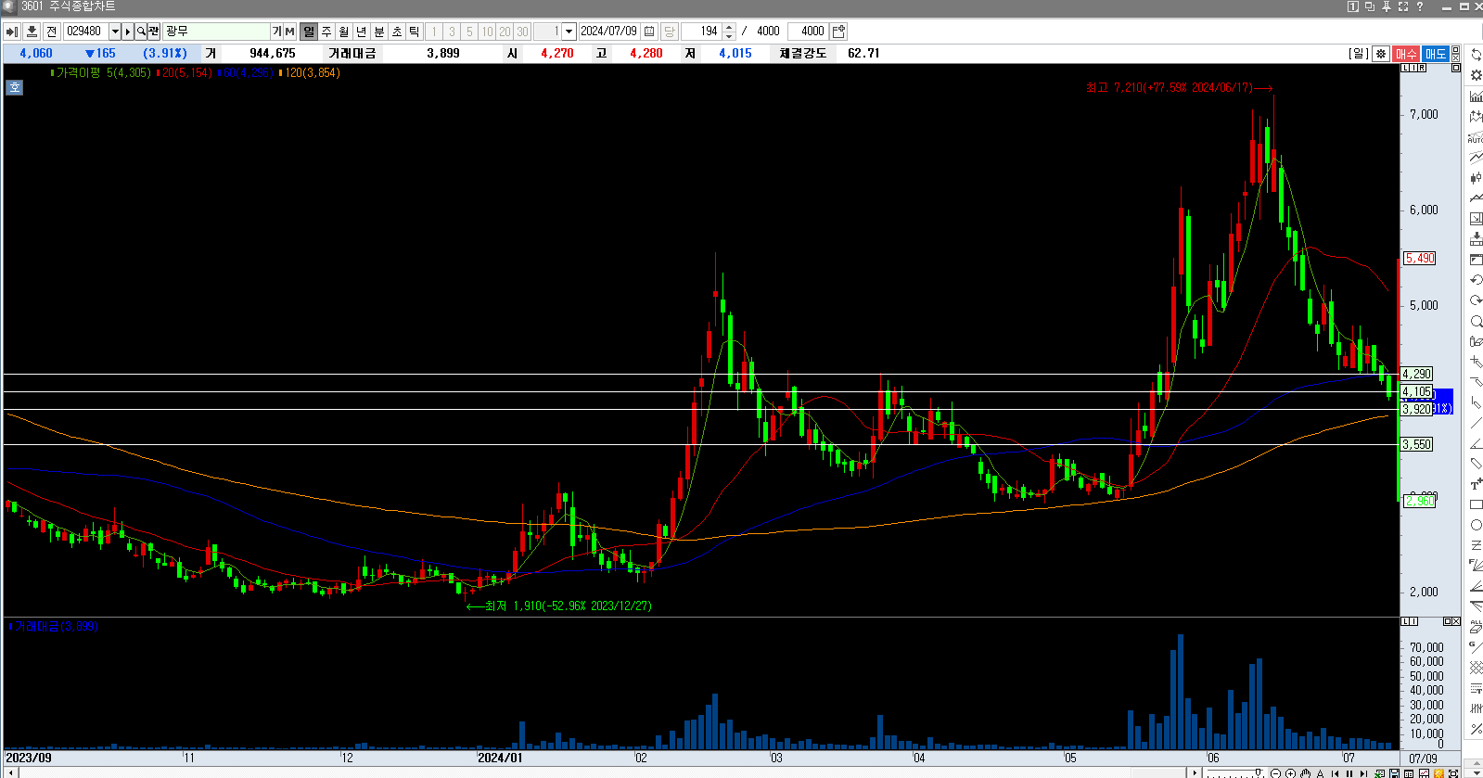Click the bottom scrollbar left arrow
The image size is (1483, 778).
(12, 773)
